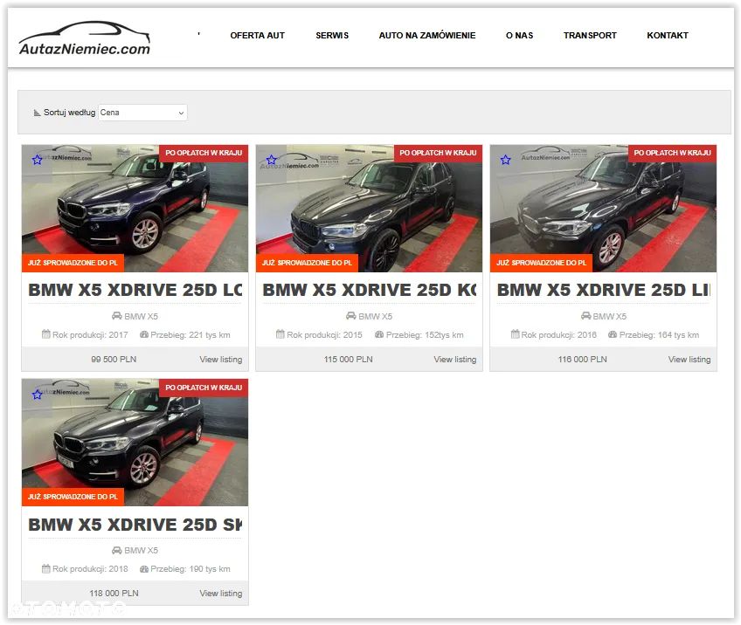The height and width of the screenshot is (625, 741).
Task: Open title BMW X5 XDRIVE 25D KC
Action: (370, 290)
